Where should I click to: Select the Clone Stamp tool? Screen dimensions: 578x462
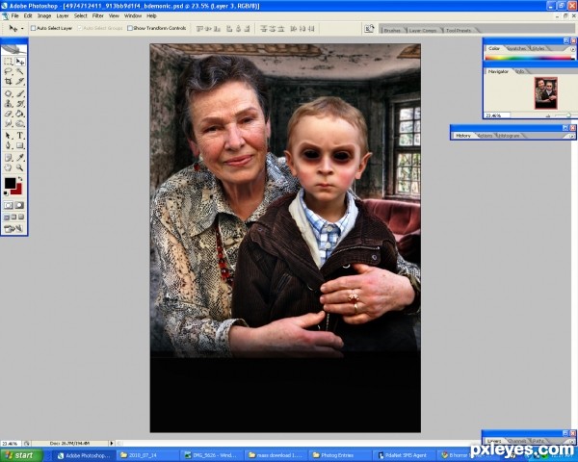[x=9, y=104]
